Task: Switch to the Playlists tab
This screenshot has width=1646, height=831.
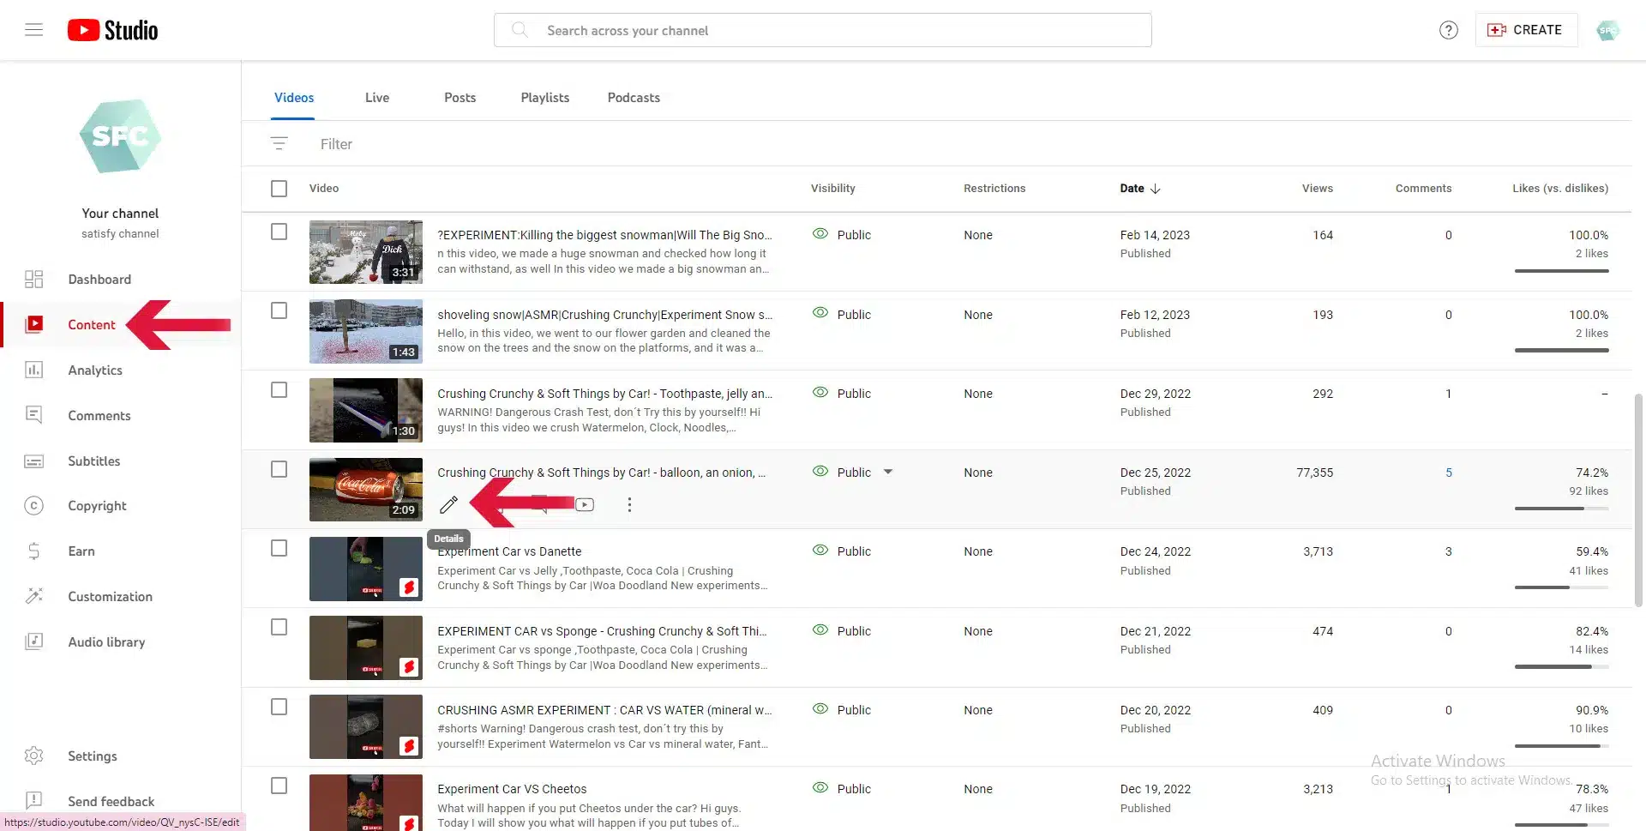Action: point(544,98)
